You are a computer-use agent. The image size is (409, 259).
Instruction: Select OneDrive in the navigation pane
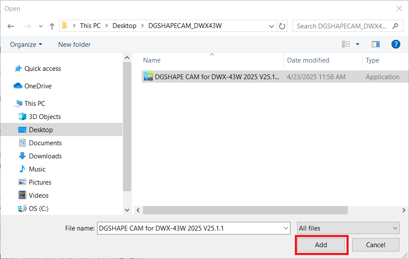point(38,86)
